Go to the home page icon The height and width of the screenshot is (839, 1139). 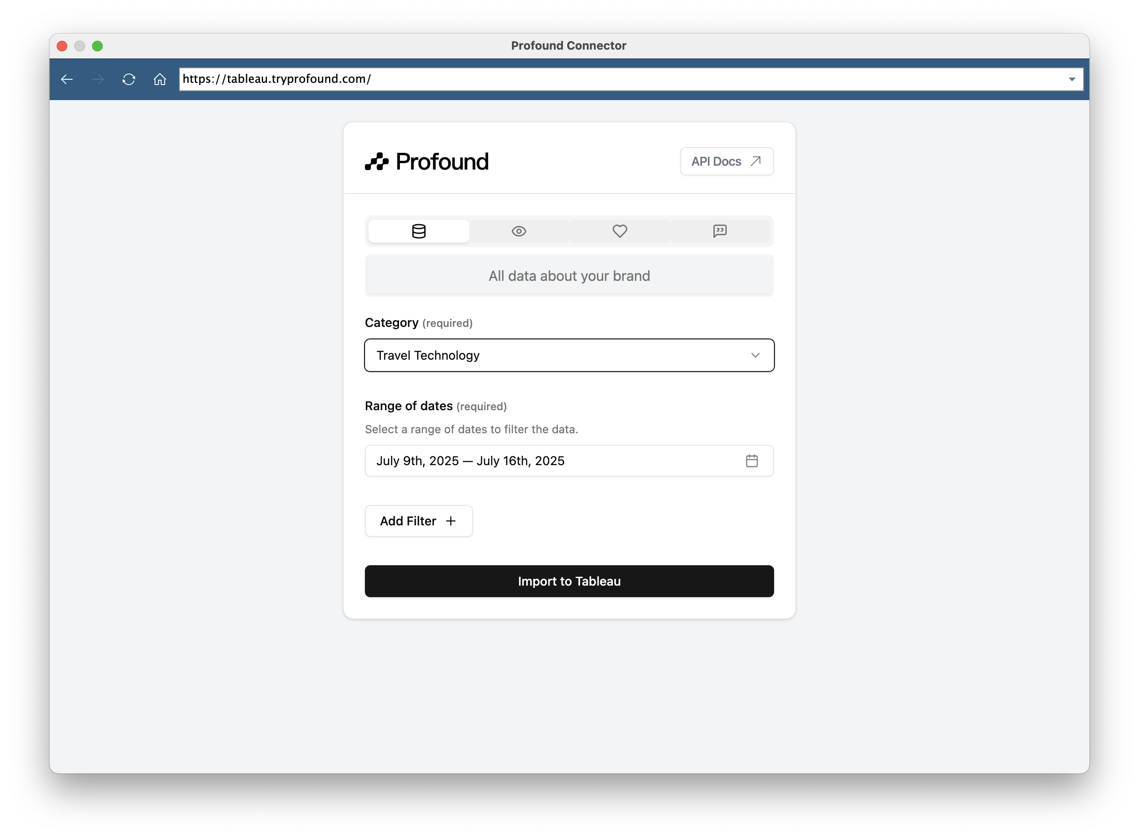click(x=160, y=79)
